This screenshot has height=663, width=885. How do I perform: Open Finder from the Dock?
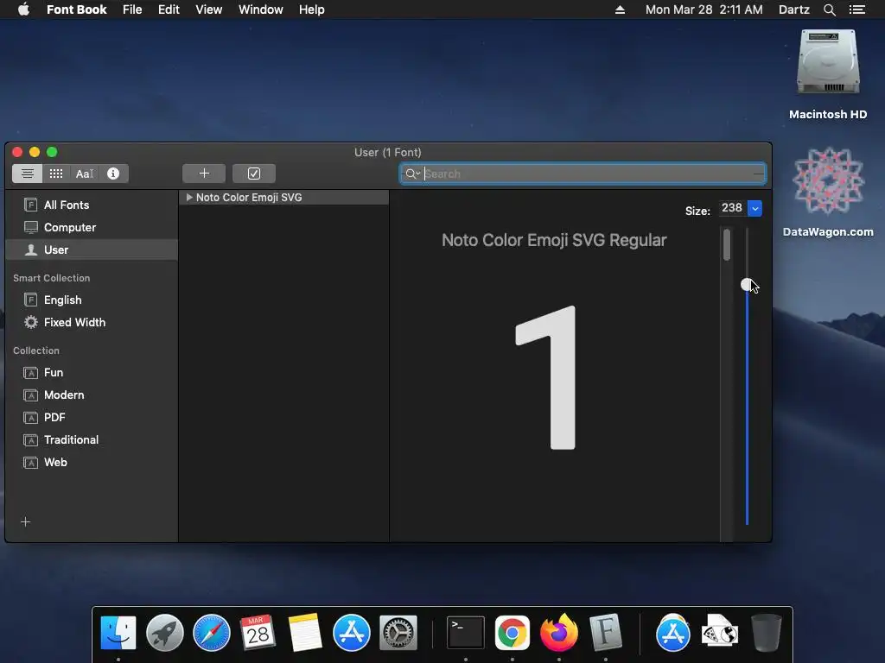pos(118,633)
